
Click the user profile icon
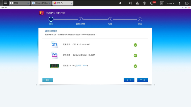[x=162, y=3]
